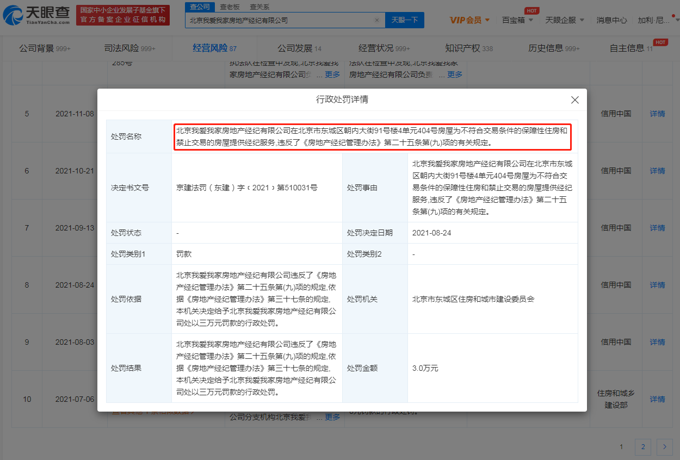Switch to the 历史信息 tab
The height and width of the screenshot is (460, 680).
554,48
